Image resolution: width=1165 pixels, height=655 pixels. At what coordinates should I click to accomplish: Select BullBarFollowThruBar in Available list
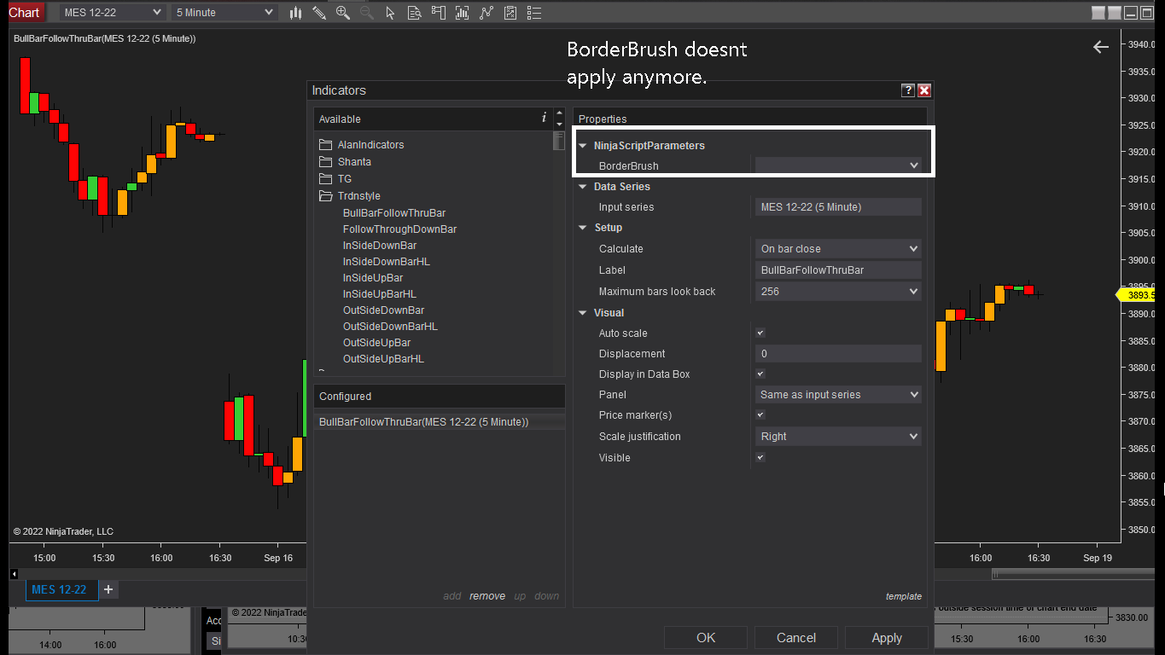(394, 213)
